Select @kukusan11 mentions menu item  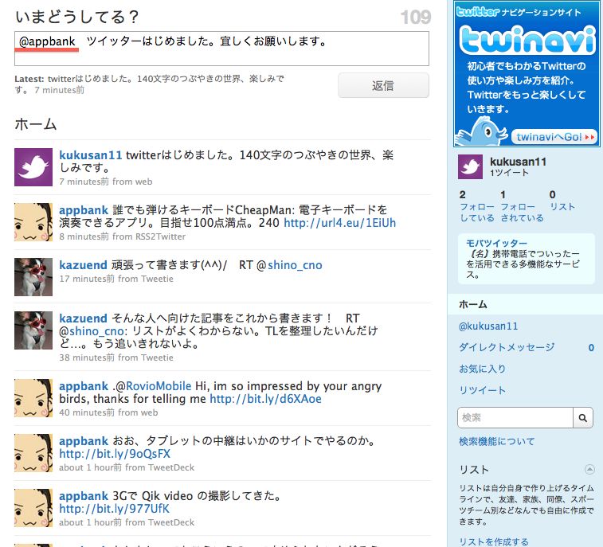coord(488,326)
